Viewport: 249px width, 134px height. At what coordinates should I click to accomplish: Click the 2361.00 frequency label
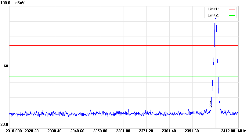(123, 131)
